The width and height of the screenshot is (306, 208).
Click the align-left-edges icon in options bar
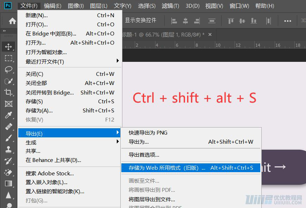coord(174,21)
